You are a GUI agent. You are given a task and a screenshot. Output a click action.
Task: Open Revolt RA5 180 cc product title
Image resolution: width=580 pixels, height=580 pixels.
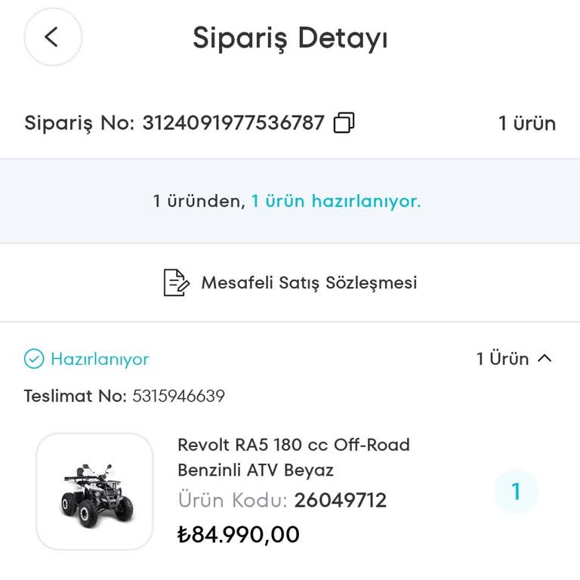(293, 457)
